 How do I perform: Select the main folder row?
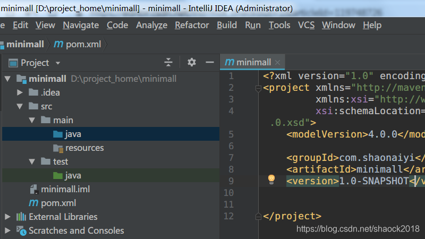(x=111, y=121)
